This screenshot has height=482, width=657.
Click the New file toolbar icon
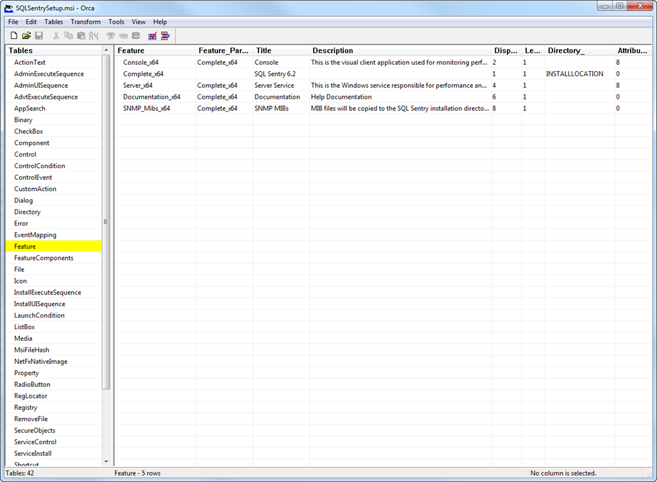[14, 36]
